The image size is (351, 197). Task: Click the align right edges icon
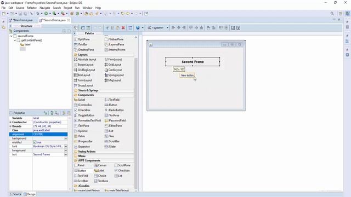[184, 28]
